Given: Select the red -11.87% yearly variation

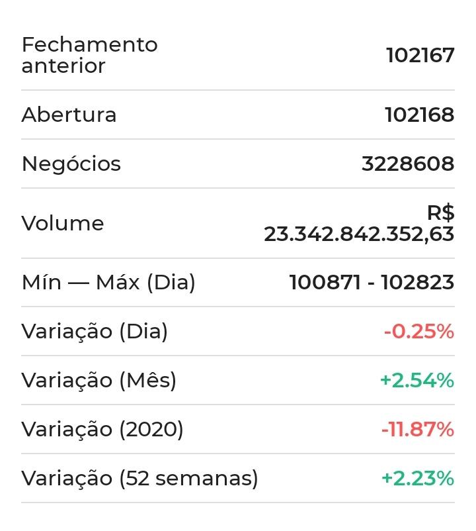Looking at the screenshot, I should click(417, 429).
